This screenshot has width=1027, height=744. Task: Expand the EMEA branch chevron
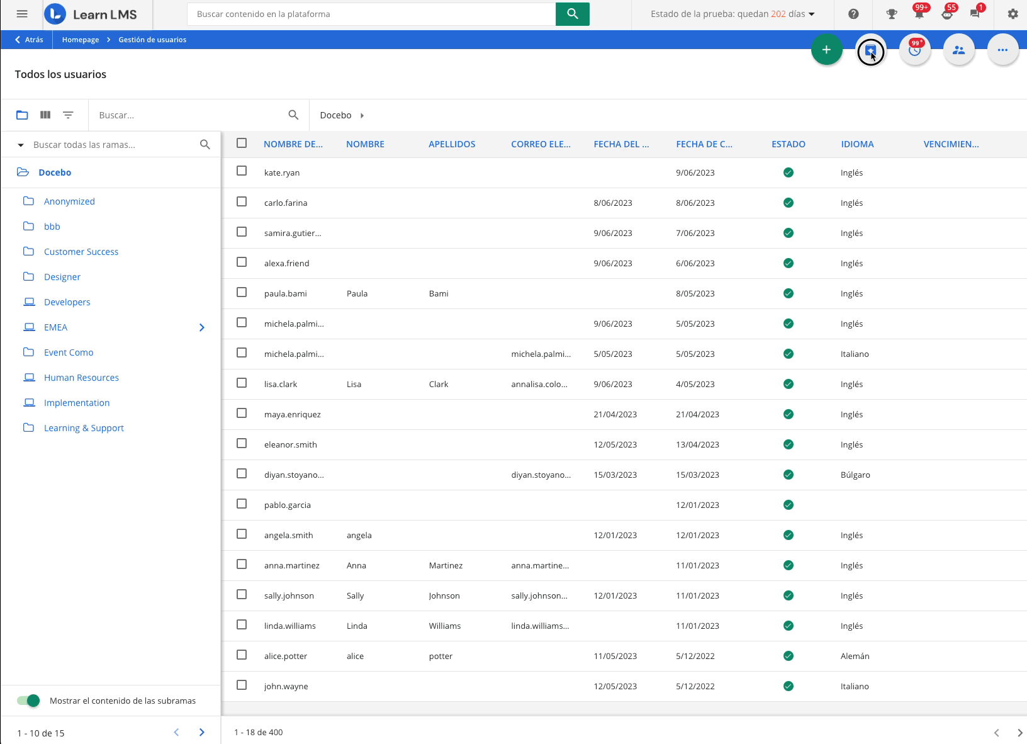(x=201, y=327)
